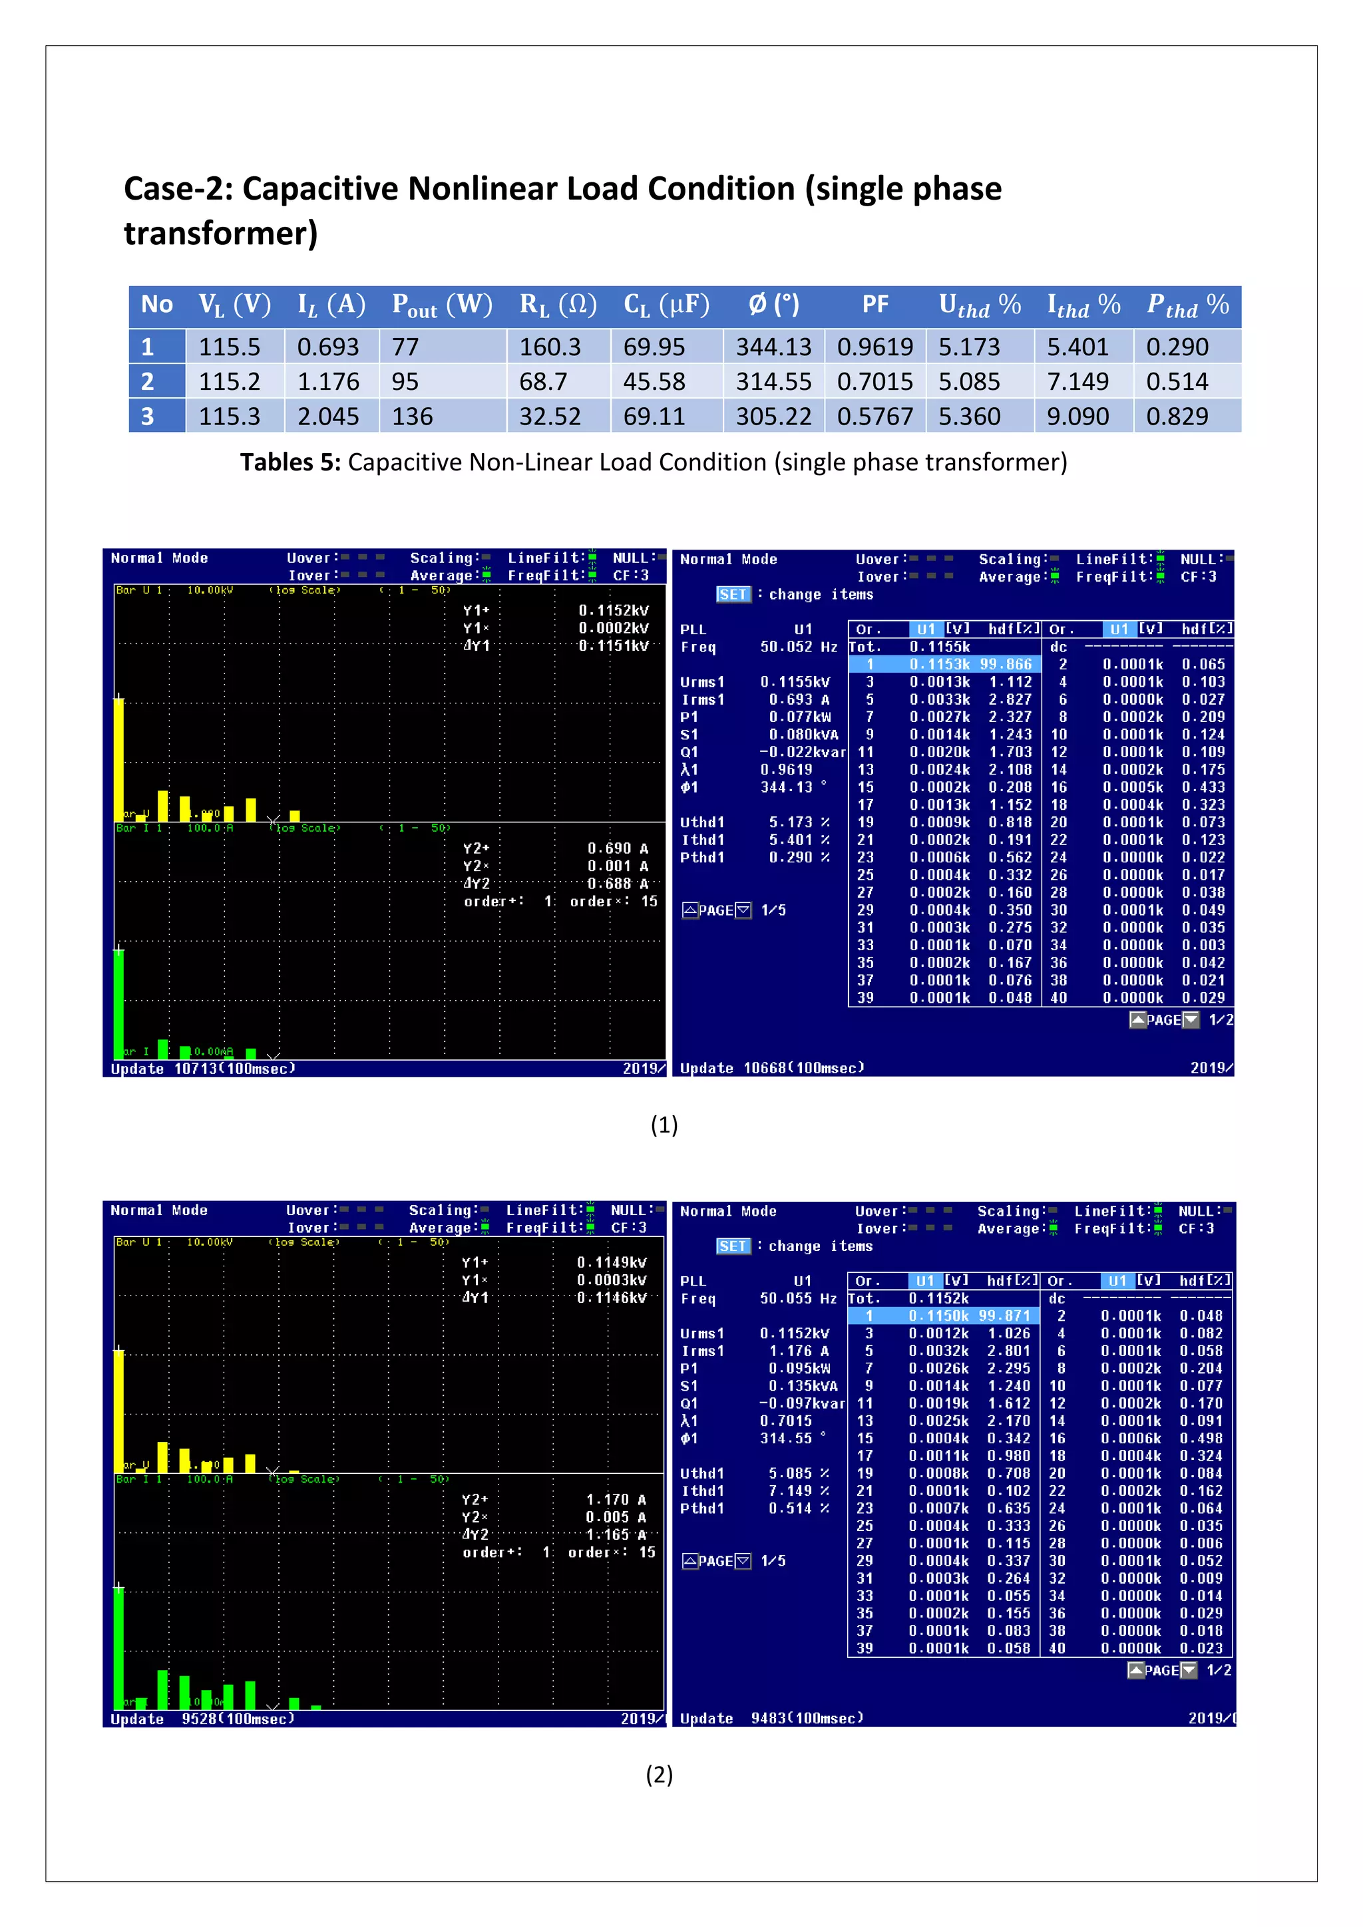Viewport: 1363px width, 1927px height.
Task: Click FreqFilt green indicator, figure 2 harmonic list
Action: pos(1158,1229)
